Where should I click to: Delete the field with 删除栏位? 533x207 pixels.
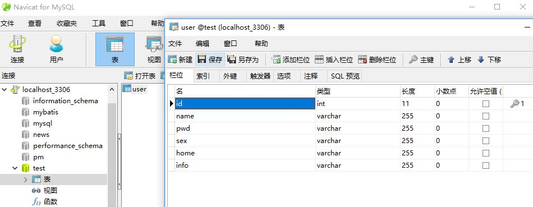pyautogui.click(x=377, y=60)
